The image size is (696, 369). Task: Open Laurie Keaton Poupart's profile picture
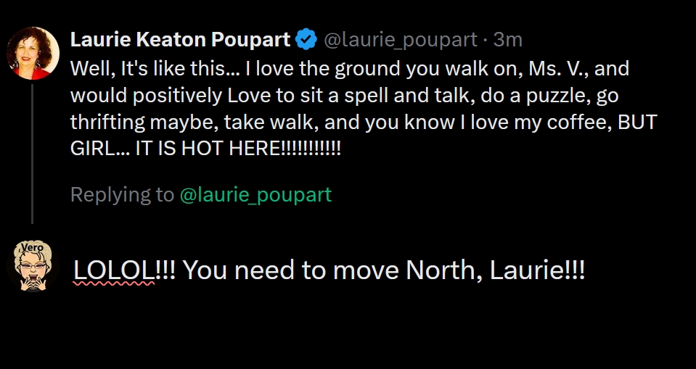[33, 54]
